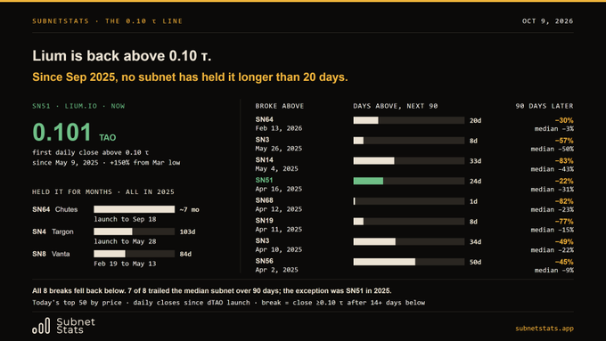Screen dimensions: 606x341
Task: Click the 33d value for SN14
Action: (475, 161)
